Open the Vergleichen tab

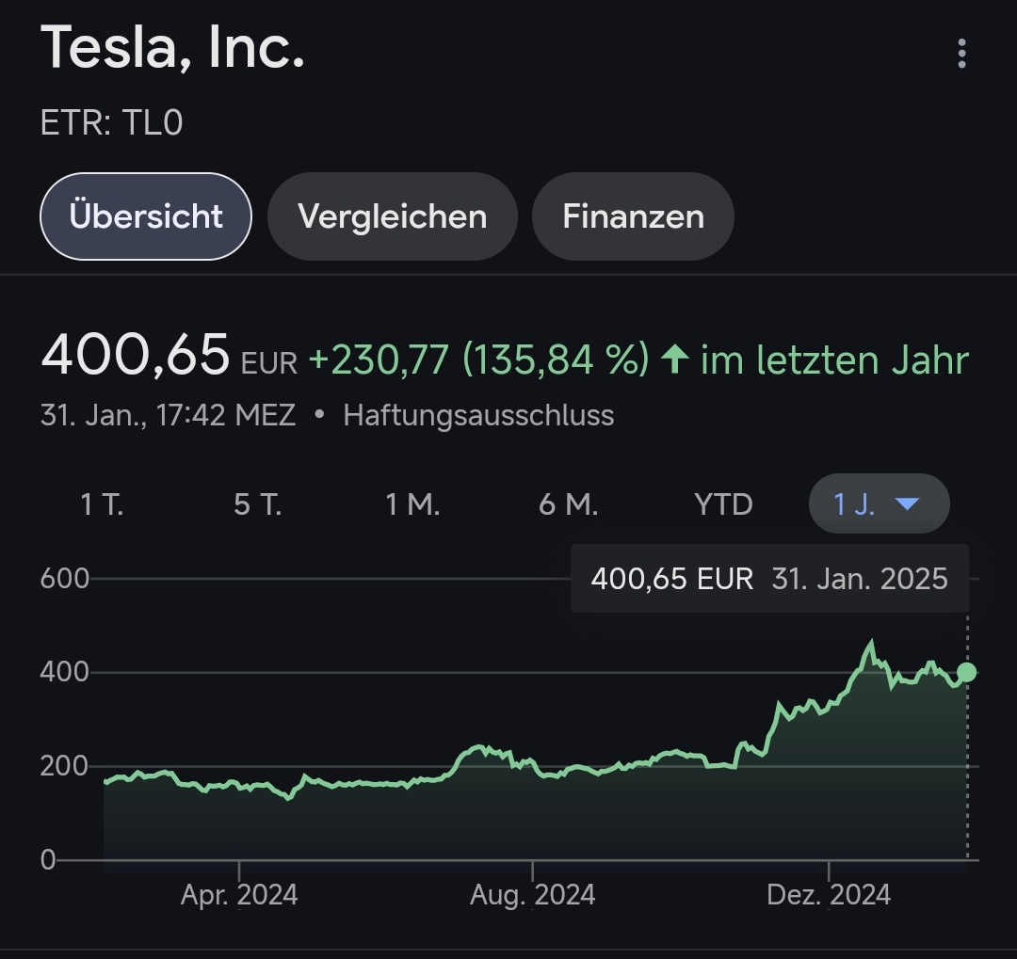click(392, 216)
